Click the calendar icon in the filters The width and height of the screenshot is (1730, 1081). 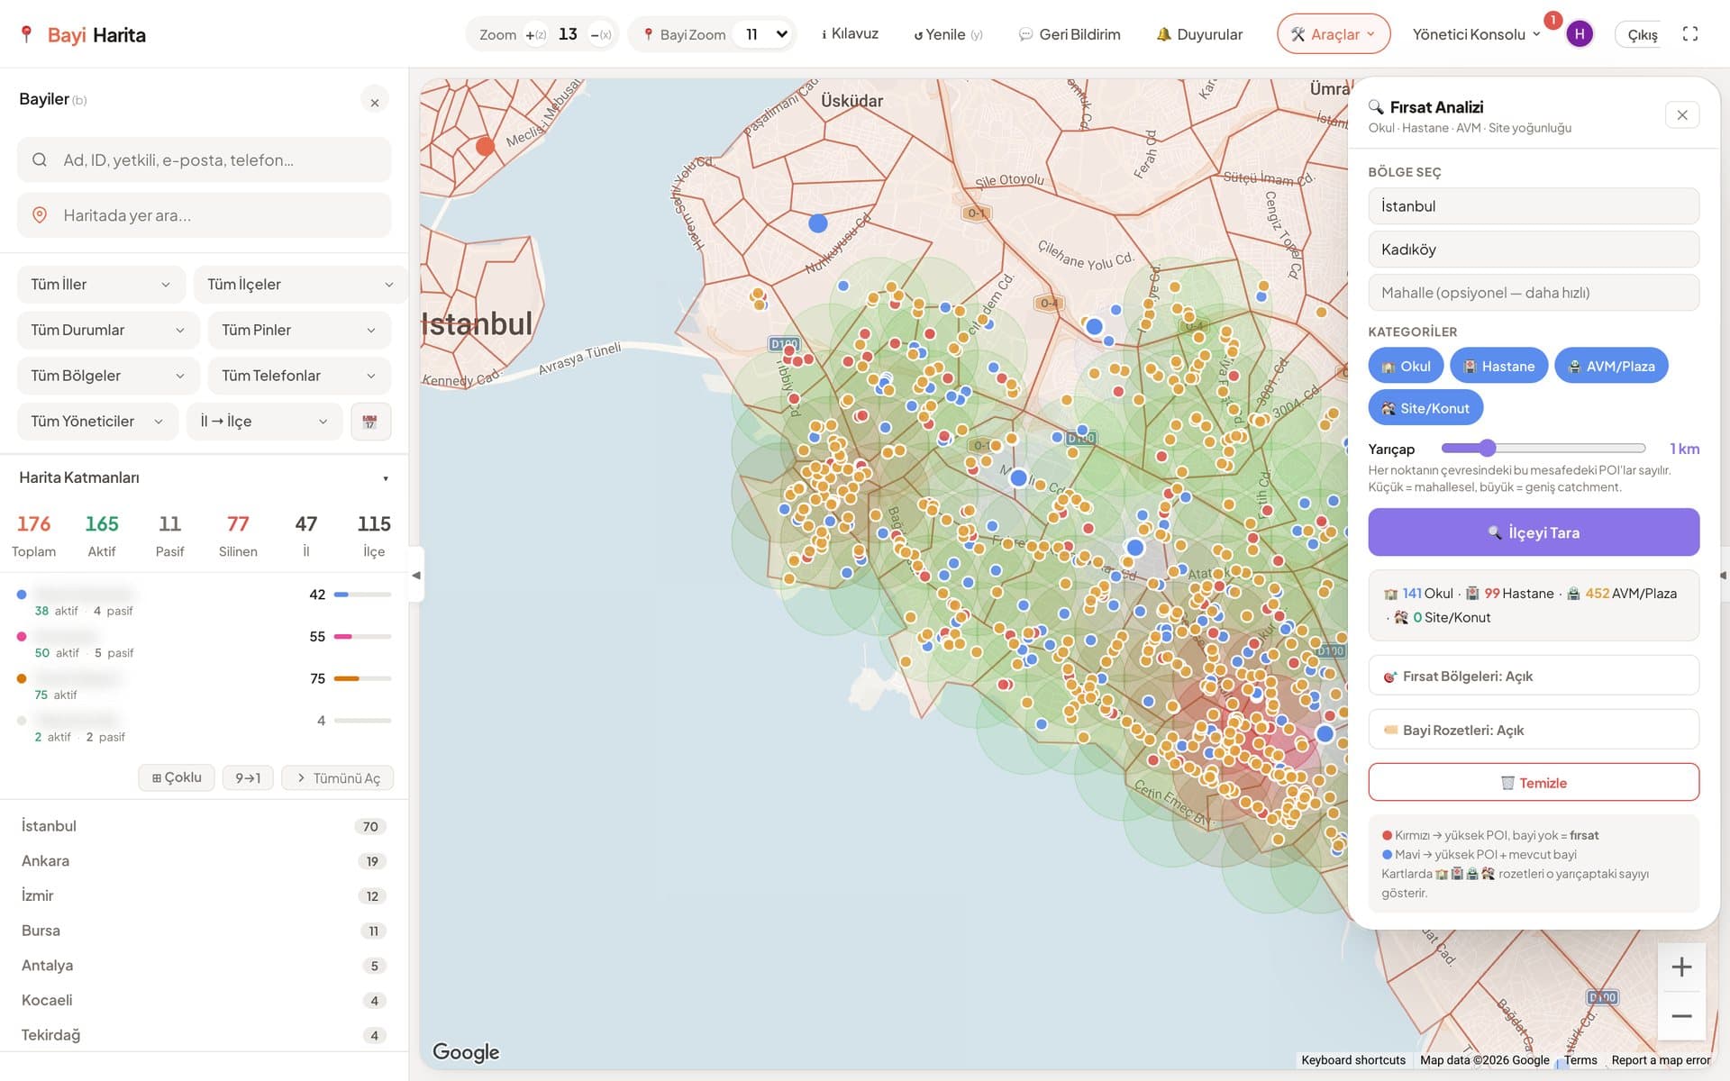[x=370, y=422]
